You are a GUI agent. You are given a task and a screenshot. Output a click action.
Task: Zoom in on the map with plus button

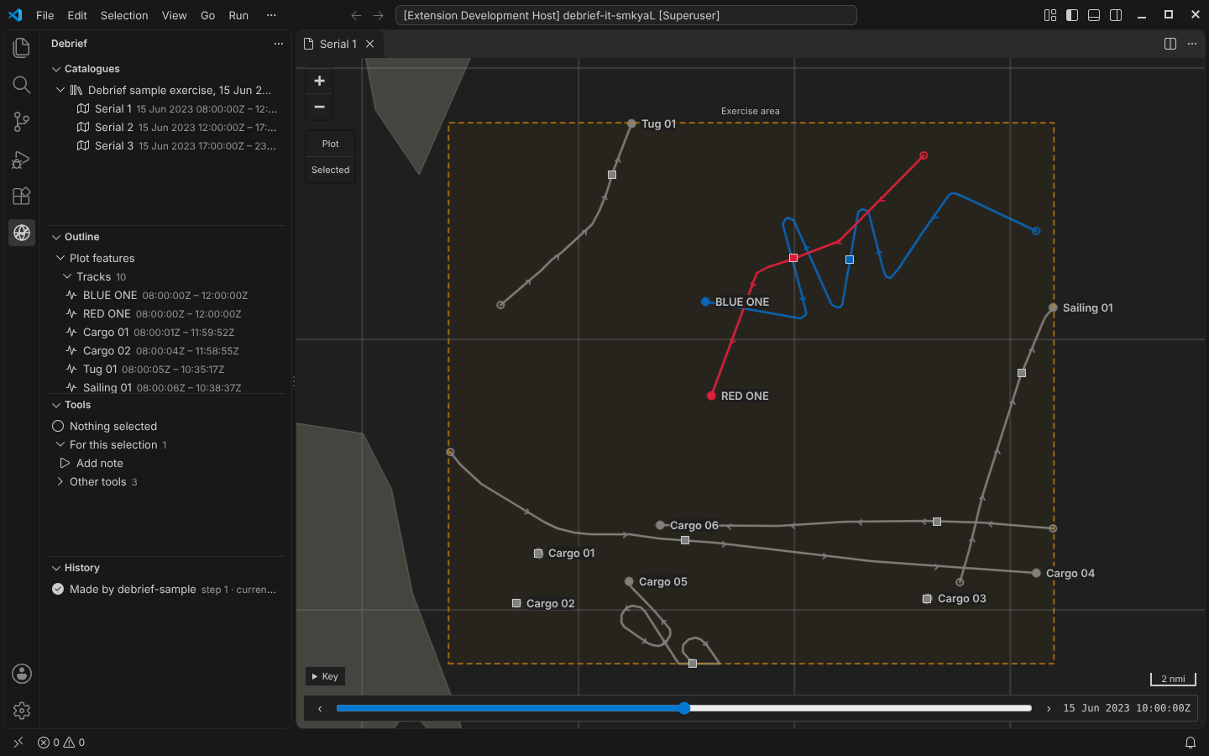coord(319,81)
